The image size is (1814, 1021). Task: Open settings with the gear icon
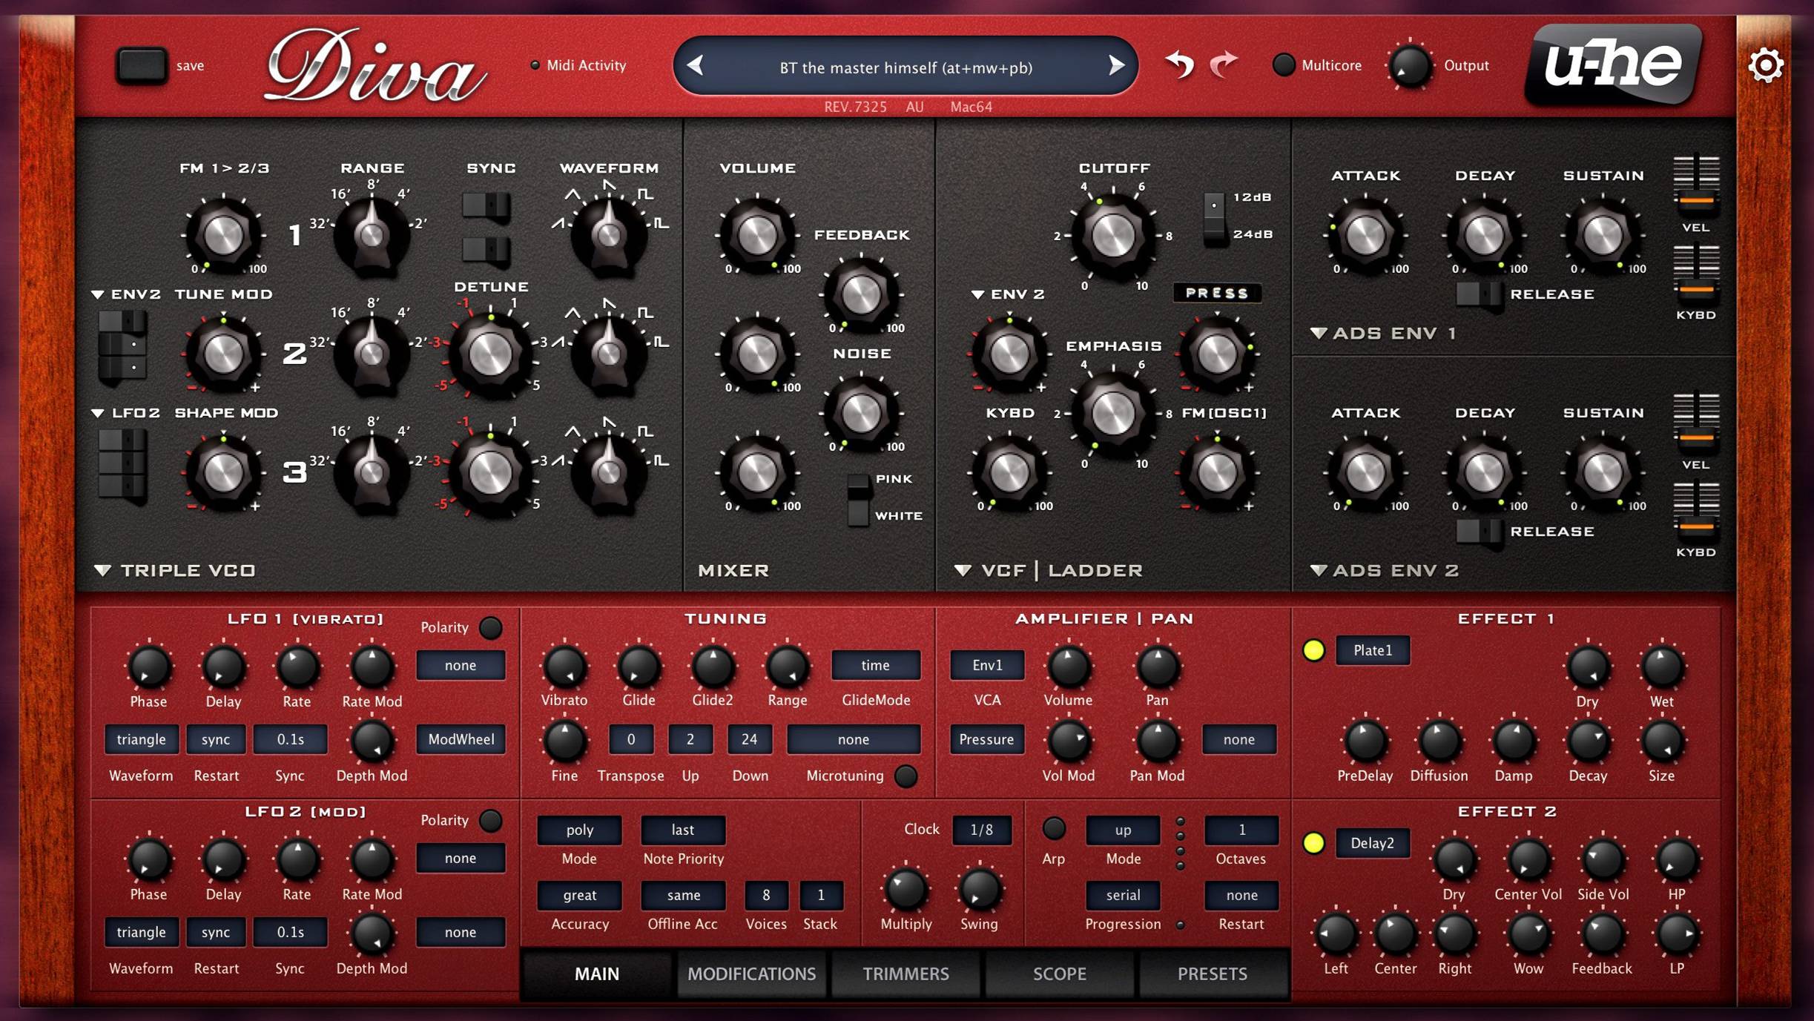point(1765,66)
